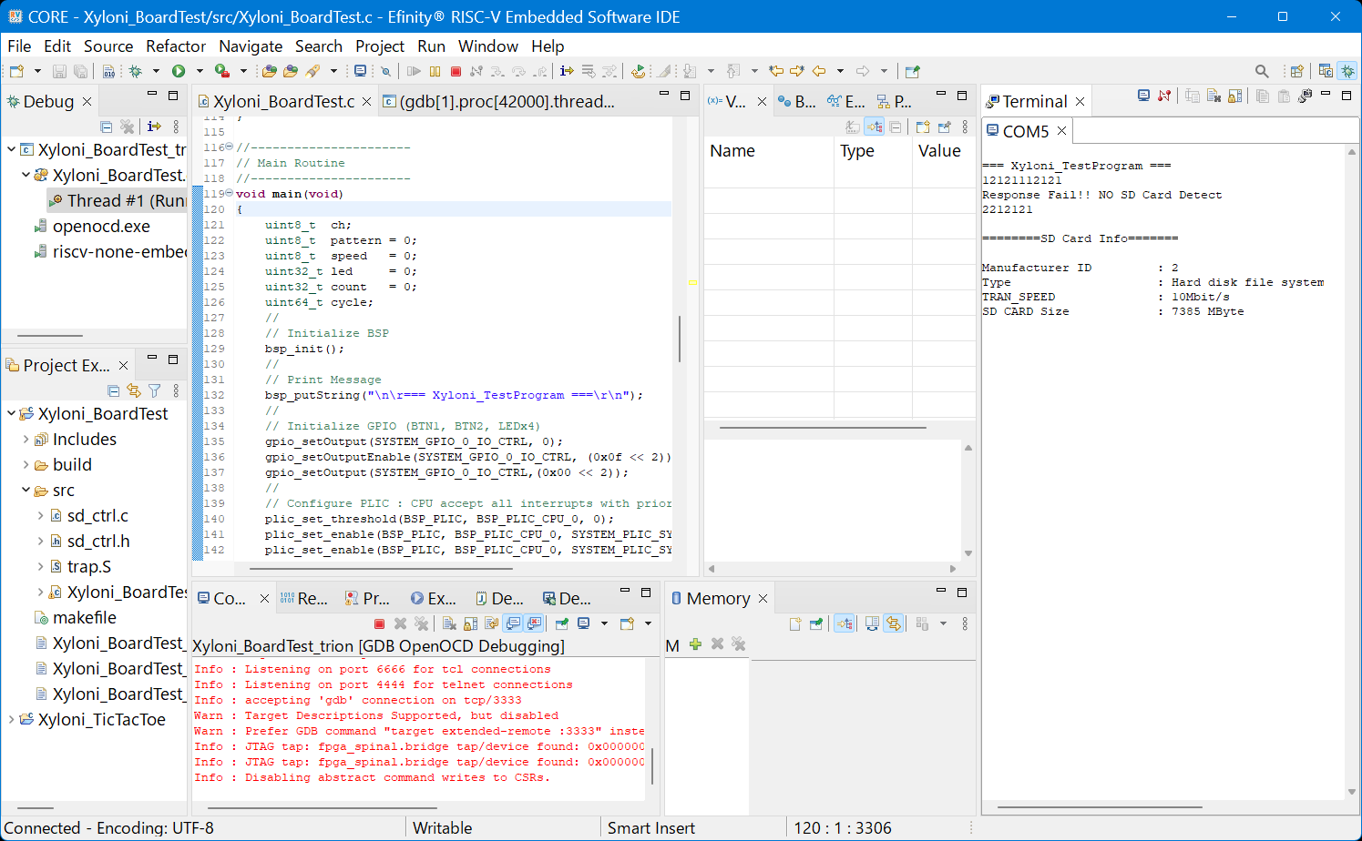
Task: Click the Debug bug icon in toolbar
Action: coord(136,71)
